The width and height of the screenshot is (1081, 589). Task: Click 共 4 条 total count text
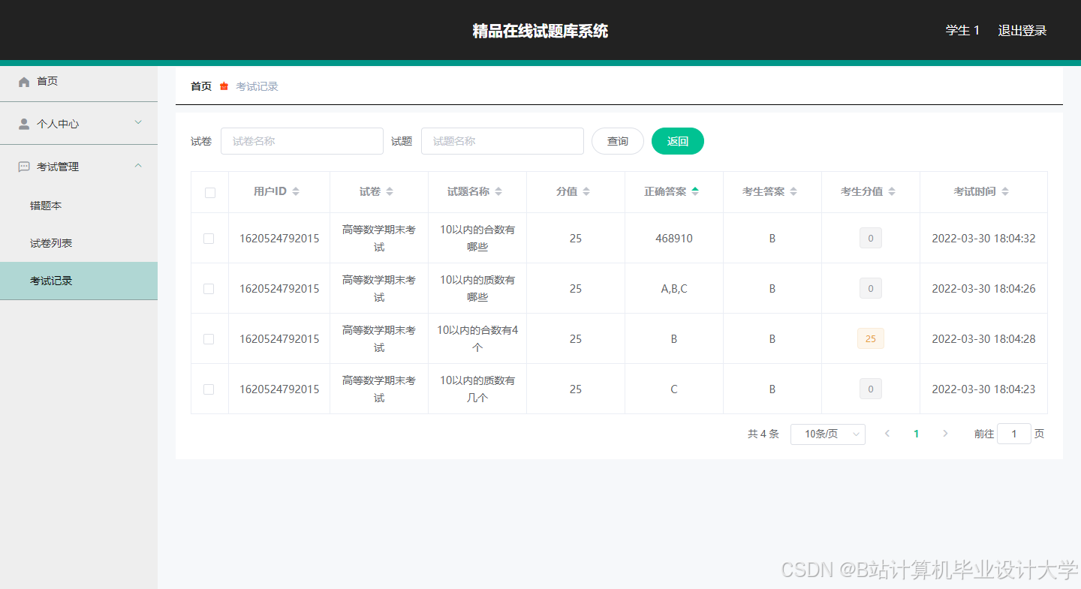click(x=763, y=434)
